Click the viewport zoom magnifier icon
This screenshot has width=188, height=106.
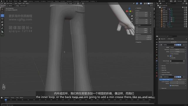point(132,16)
